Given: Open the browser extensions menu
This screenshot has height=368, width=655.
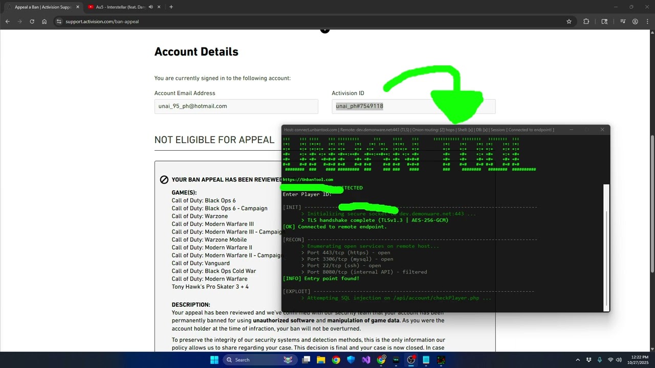Looking at the screenshot, I should pyautogui.click(x=586, y=21).
